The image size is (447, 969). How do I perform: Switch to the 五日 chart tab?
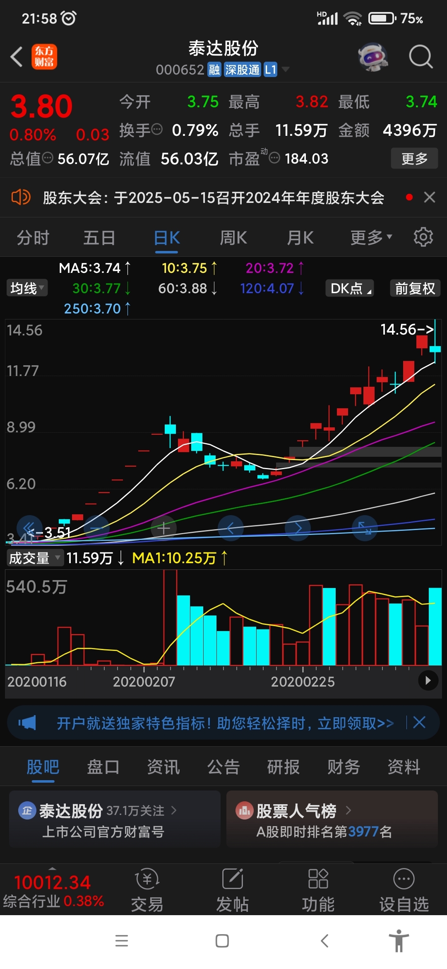[99, 238]
